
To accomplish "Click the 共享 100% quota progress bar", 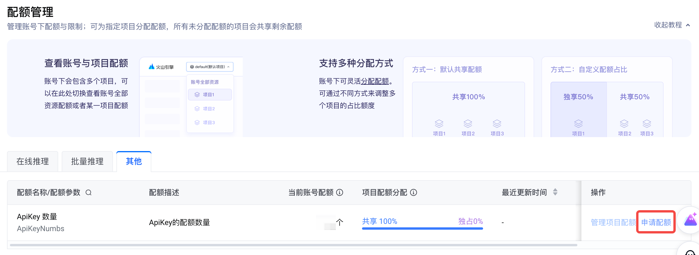I will [x=422, y=229].
